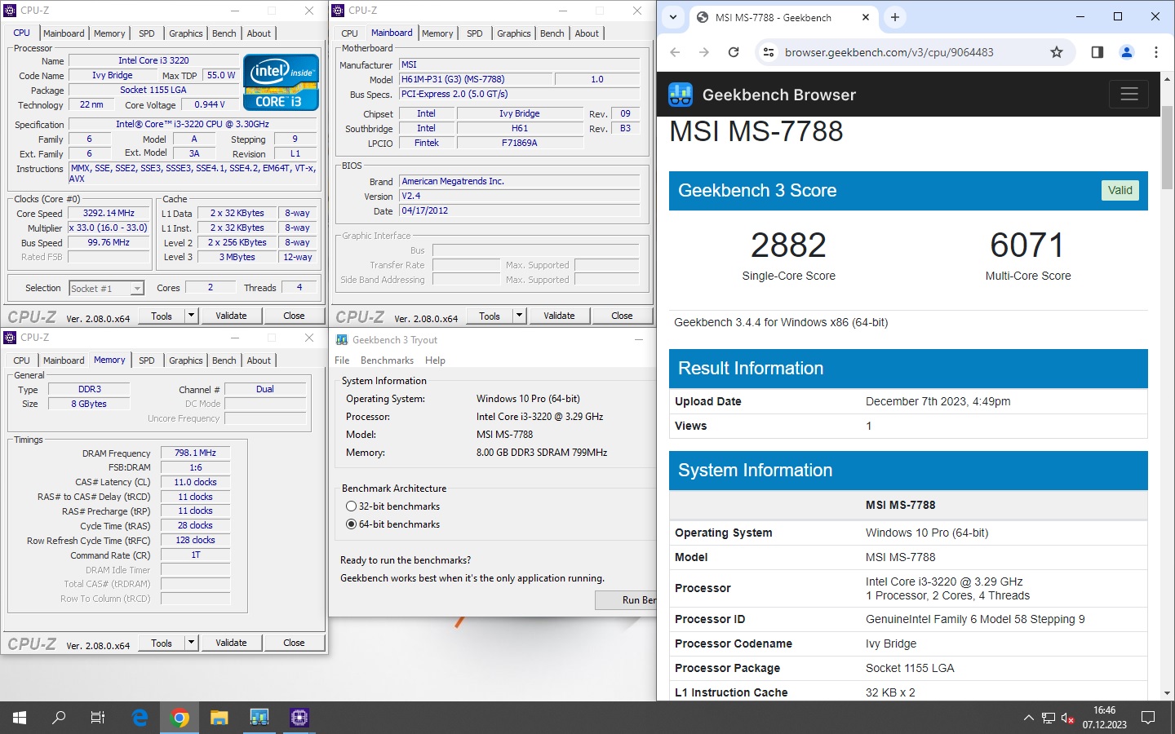Click the Core Speed value 3292.14 MHz

(109, 214)
